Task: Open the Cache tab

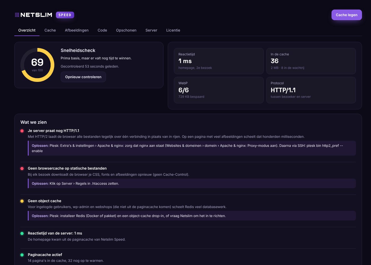Action: point(50,30)
